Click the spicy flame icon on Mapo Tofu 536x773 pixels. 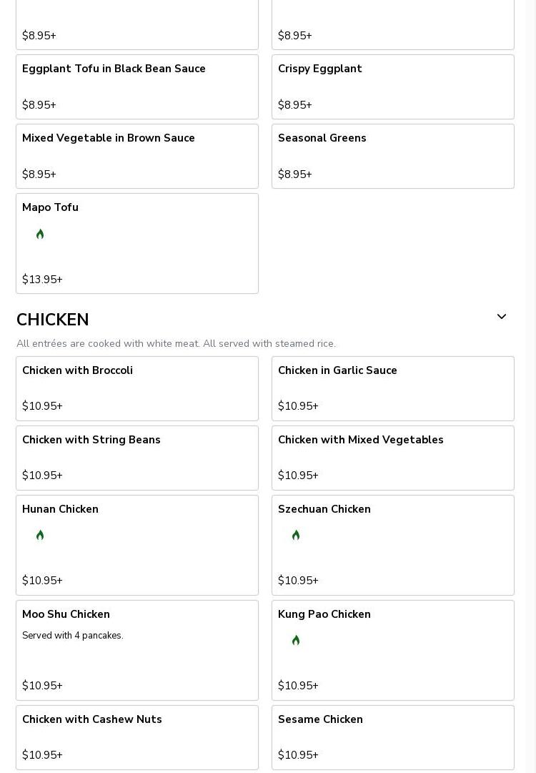click(x=40, y=234)
